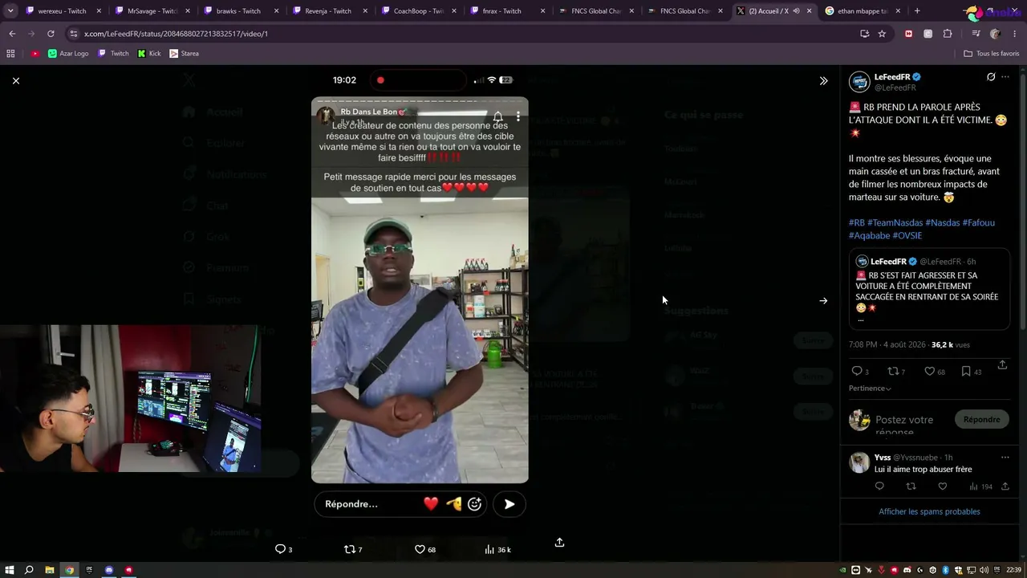
Task: Like the tweet under the video
Action: point(425,549)
